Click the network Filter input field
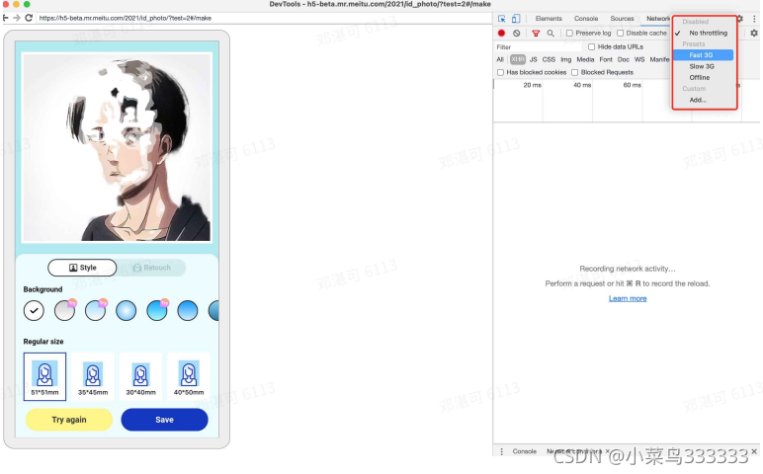The width and height of the screenshot is (763, 474). pos(538,47)
